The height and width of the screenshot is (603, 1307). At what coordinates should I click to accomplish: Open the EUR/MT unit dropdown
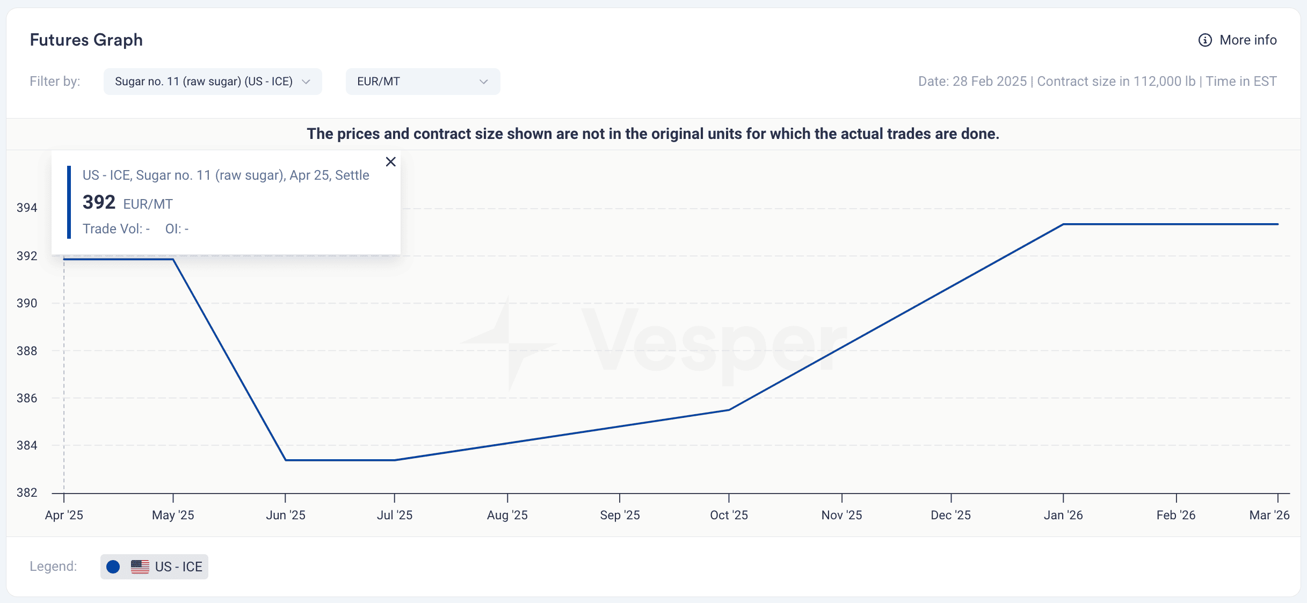(x=423, y=82)
